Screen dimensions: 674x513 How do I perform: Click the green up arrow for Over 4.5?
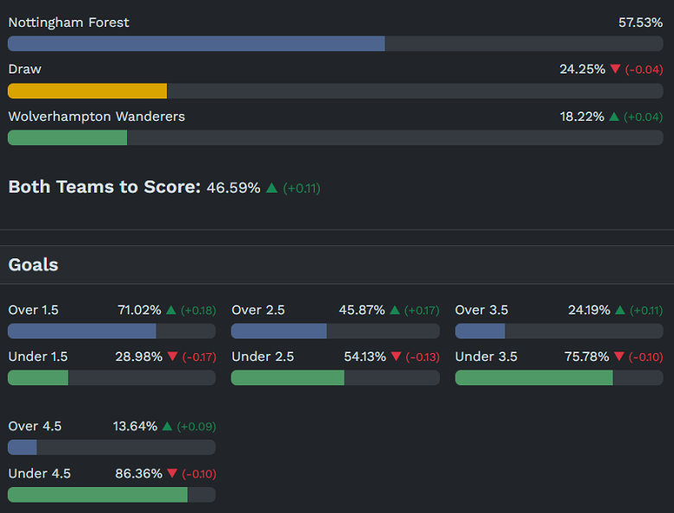[x=167, y=427]
